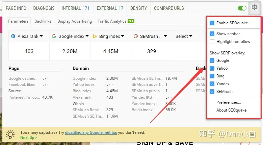Check Highlight no-follow checkbox
This screenshot has width=263, height=145.
point(212,42)
